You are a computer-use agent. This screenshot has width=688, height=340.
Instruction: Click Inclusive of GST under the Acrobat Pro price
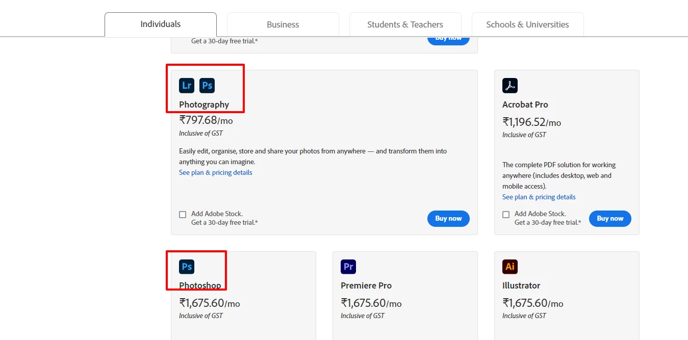(x=524, y=135)
